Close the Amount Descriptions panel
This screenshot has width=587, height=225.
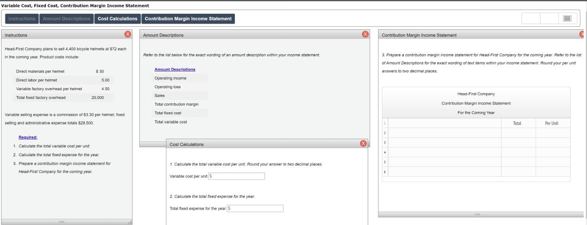364,34
